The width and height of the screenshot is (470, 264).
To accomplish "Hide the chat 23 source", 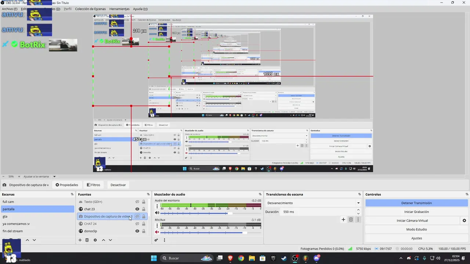I will click(137, 209).
